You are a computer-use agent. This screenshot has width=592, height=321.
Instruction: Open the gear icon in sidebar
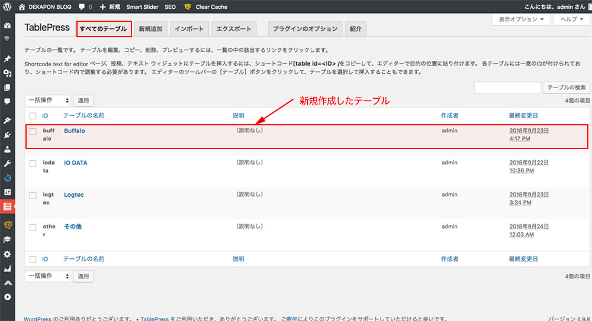(7, 254)
